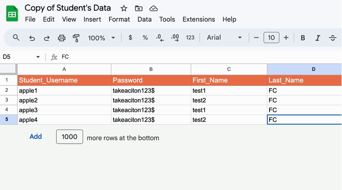
Task: Click the Redo arrow icon
Action: (x=46, y=38)
